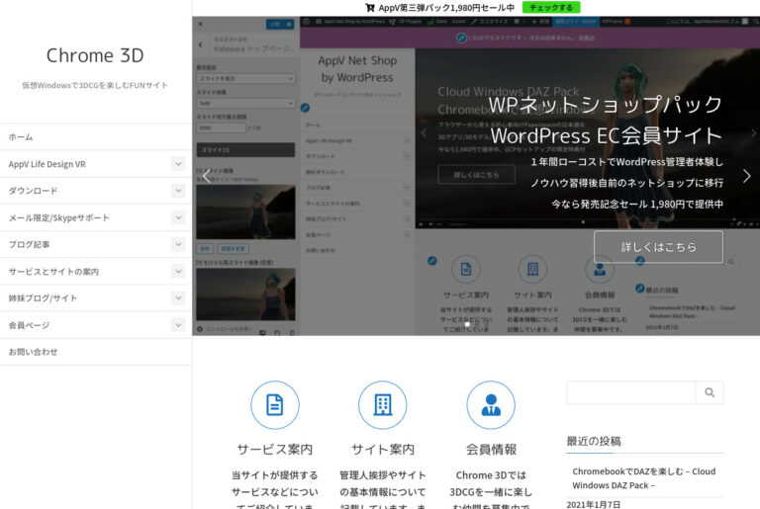760x509 pixels.
Task: Open the サービス案内 heading link
Action: tap(275, 450)
